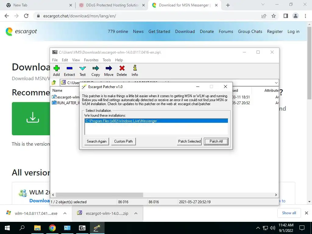The width and height of the screenshot is (312, 234).
Task: Open Register link
Action: (275, 31)
